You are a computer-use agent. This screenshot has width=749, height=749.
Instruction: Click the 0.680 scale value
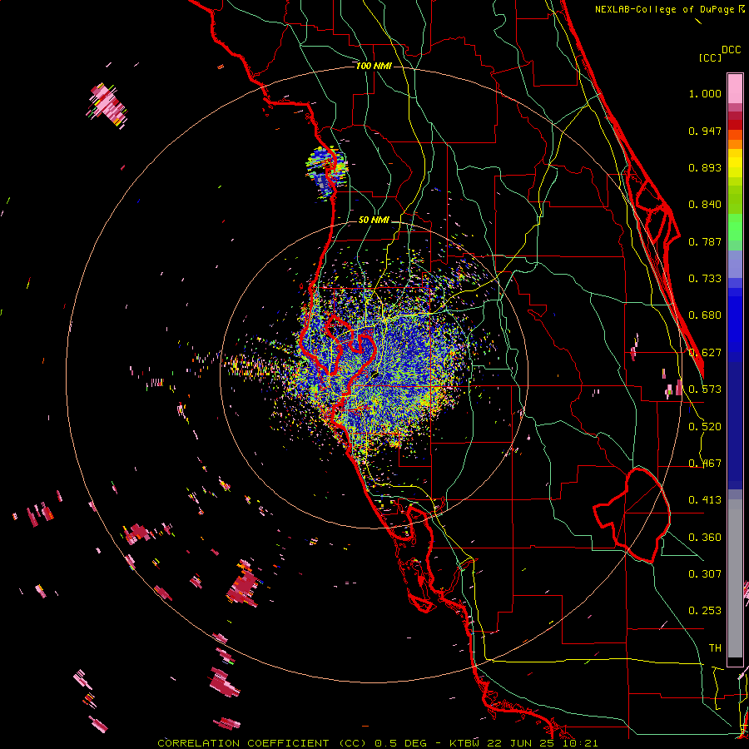tap(705, 315)
